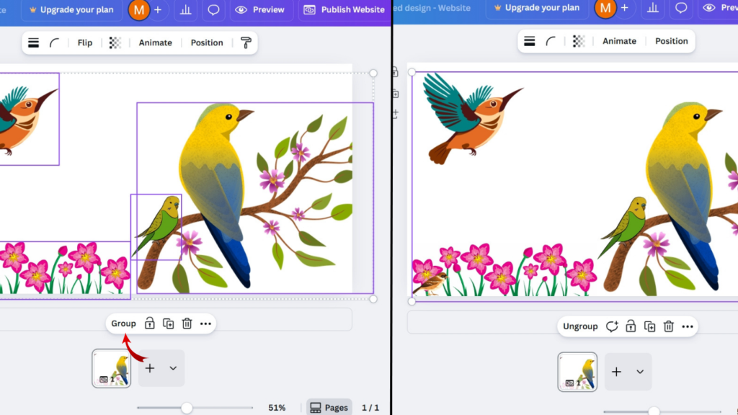Viewport: 738px width, 415px height.
Task: Open transparency checkerboard icon next to Flip
Action: 115,43
